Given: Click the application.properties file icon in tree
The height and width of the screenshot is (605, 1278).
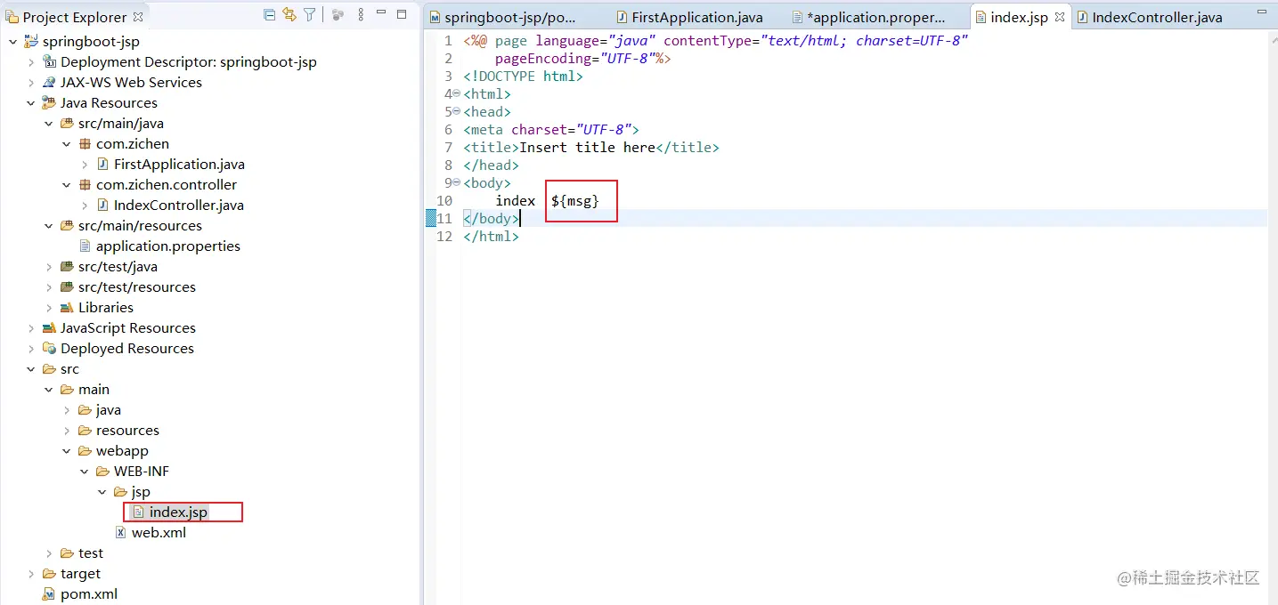Looking at the screenshot, I should (85, 246).
